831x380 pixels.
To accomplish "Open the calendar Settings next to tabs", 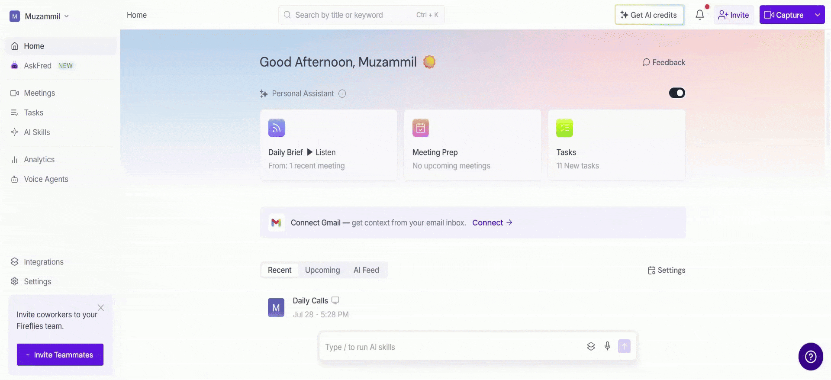I will 667,270.
